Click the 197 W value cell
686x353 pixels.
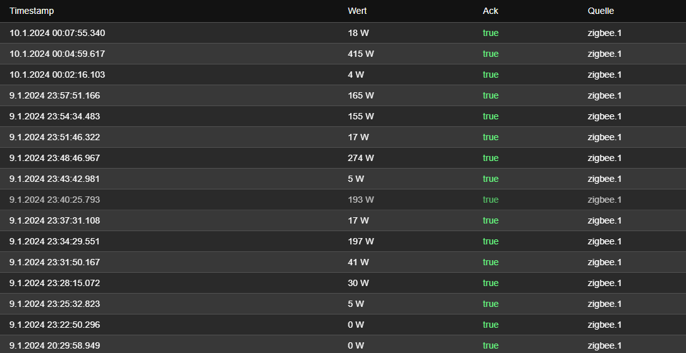point(361,242)
